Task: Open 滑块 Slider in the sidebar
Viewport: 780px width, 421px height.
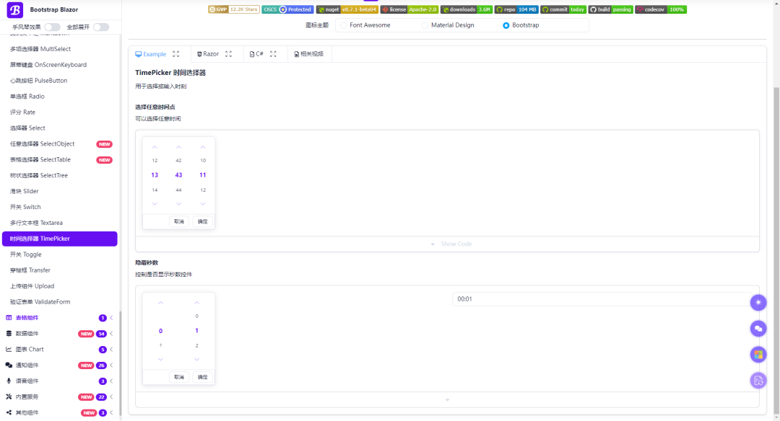Action: coord(25,191)
